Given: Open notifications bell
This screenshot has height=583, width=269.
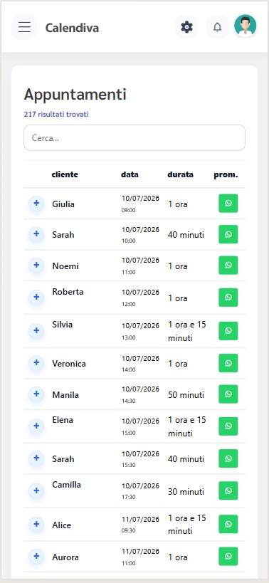Looking at the screenshot, I should [217, 27].
